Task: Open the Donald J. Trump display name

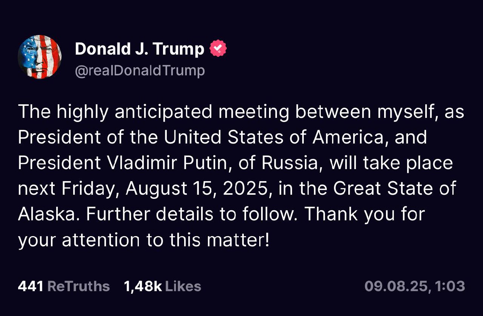Action: (139, 49)
